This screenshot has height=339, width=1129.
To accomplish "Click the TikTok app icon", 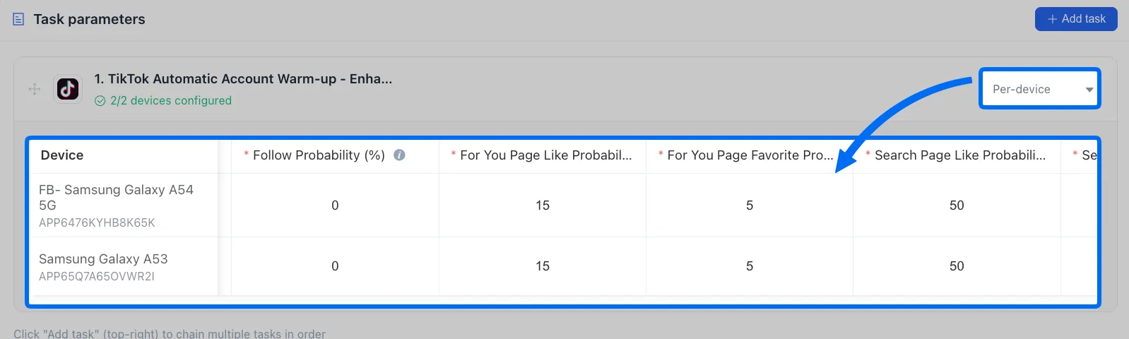I will (68, 89).
